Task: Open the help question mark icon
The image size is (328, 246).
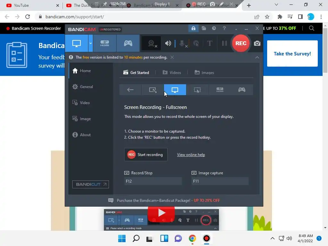Action: 224,28
